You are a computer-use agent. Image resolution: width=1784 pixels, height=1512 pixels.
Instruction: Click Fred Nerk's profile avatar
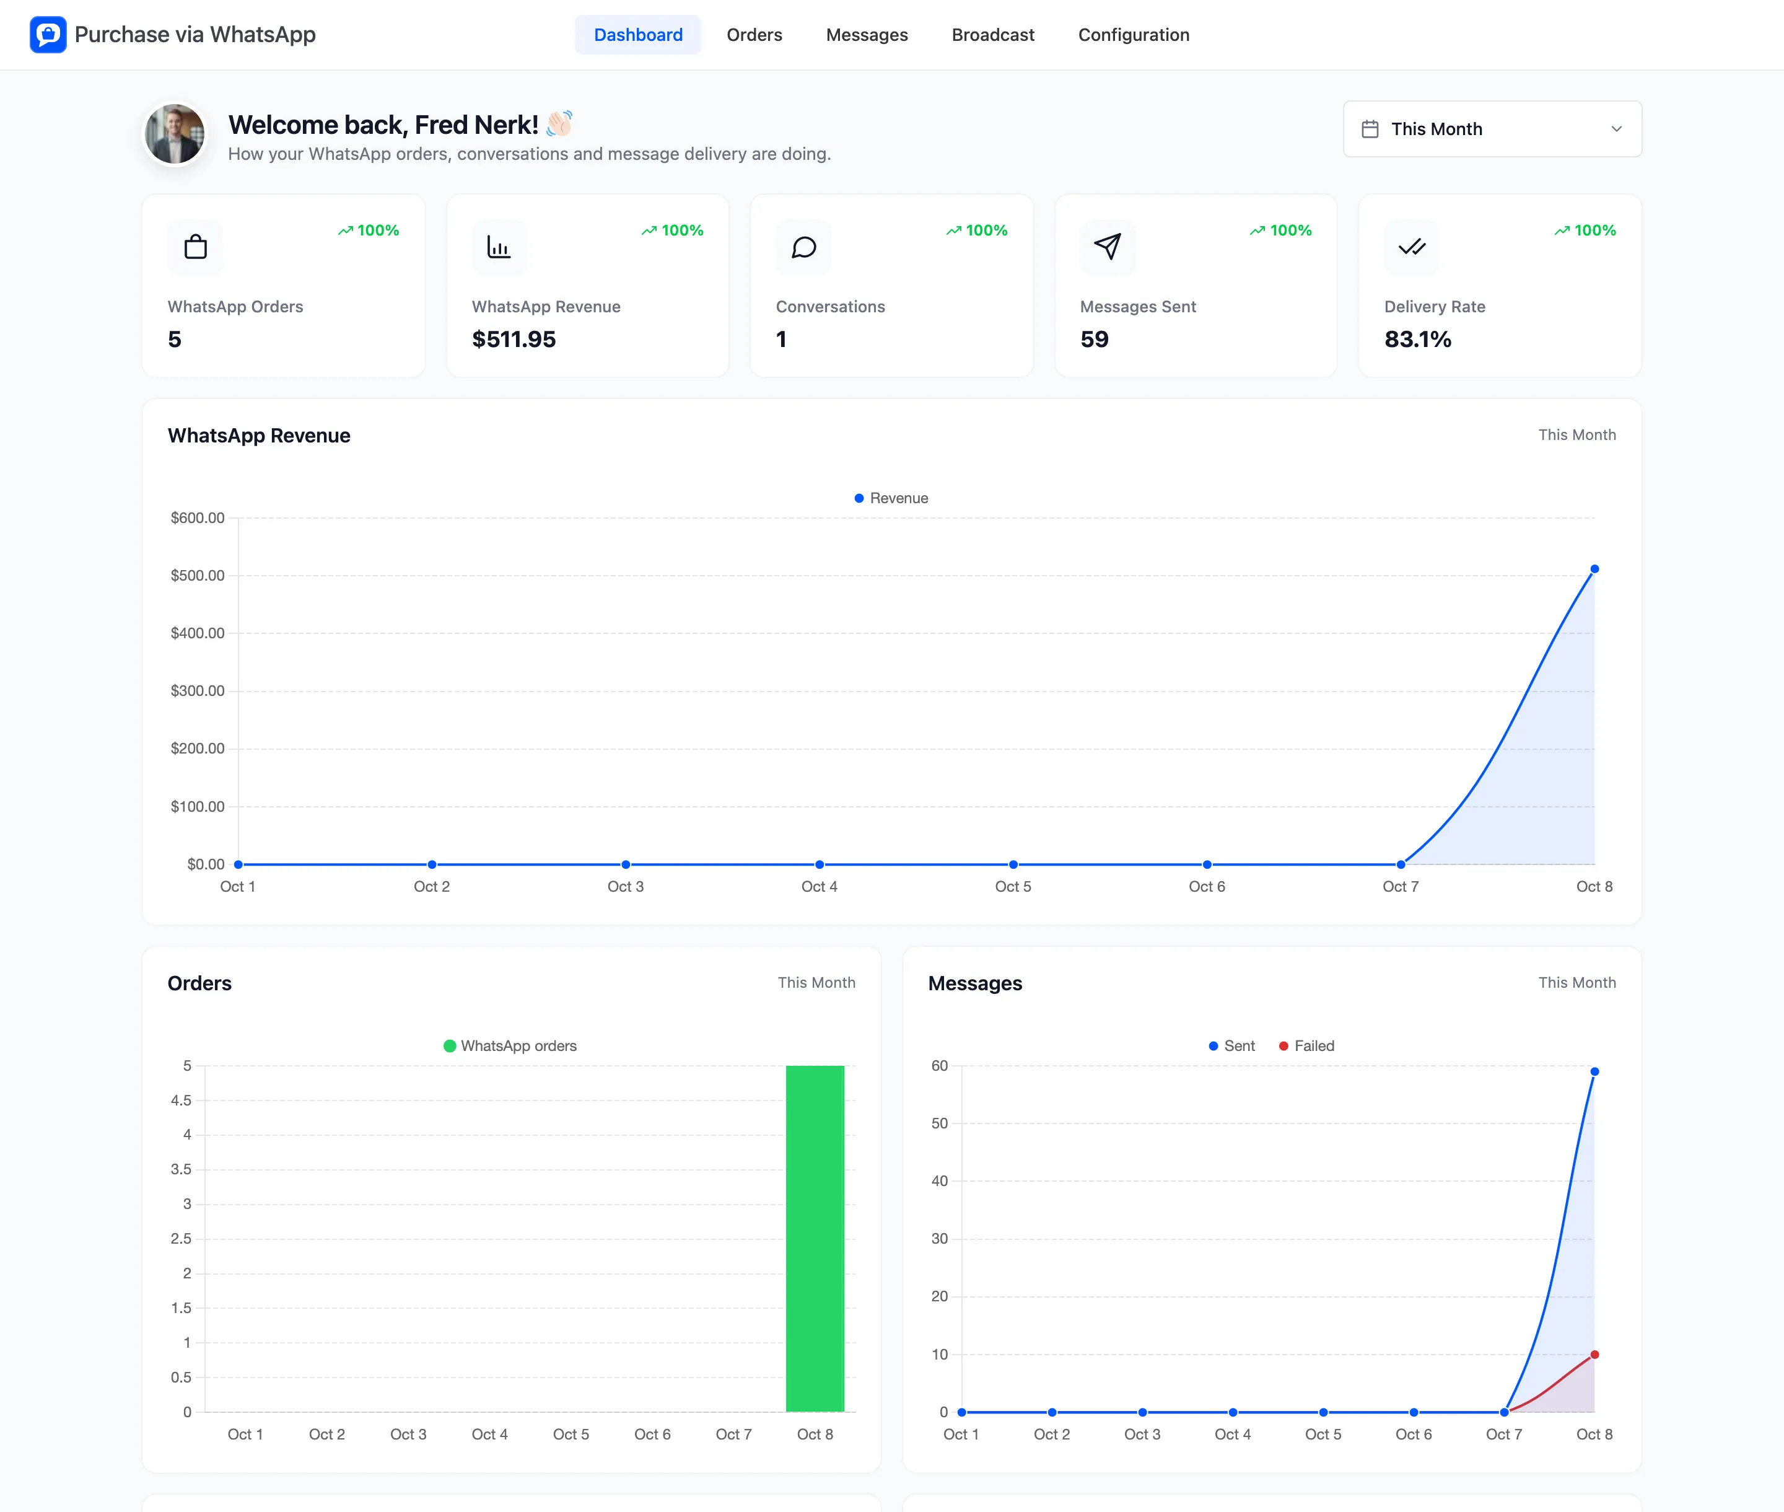[175, 134]
